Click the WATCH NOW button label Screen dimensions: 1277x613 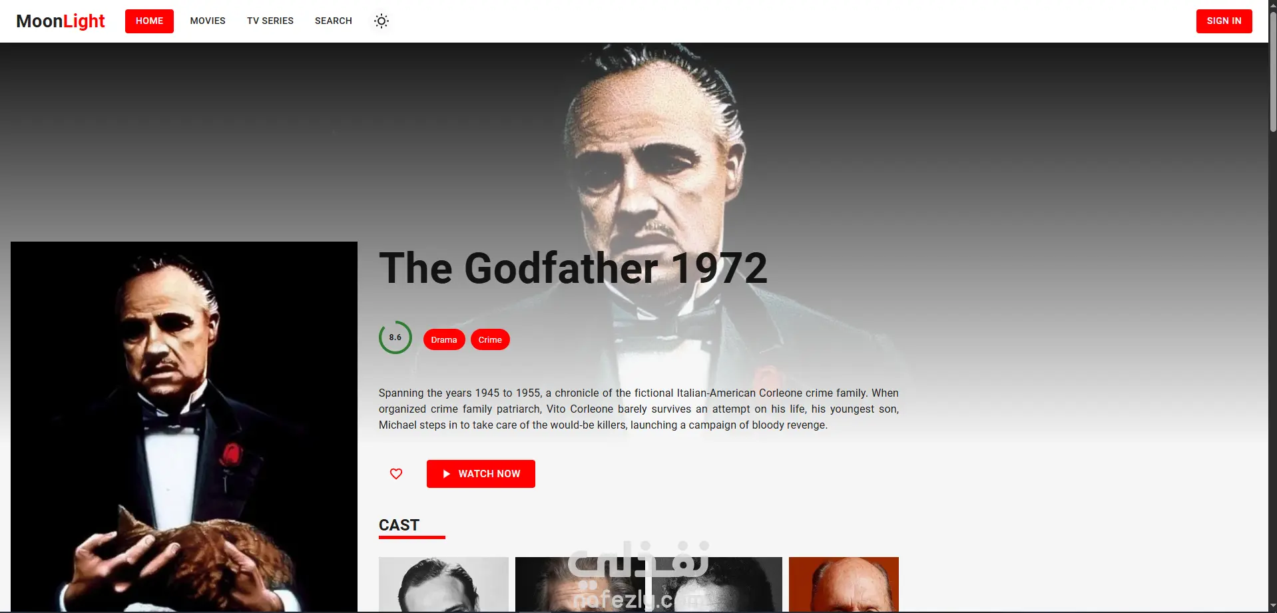tap(489, 474)
